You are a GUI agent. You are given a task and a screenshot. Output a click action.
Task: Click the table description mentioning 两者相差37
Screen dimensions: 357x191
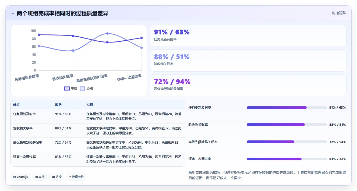coord(134,130)
